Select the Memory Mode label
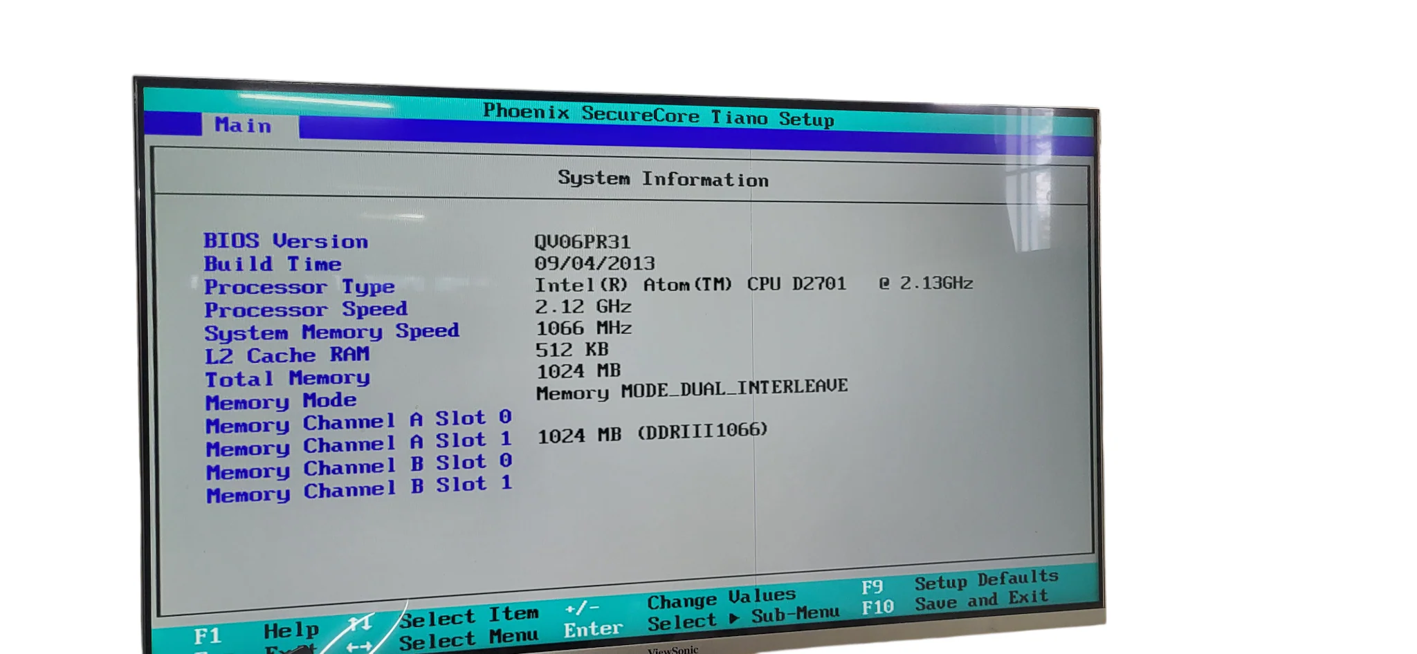1417x654 pixels. coord(281,401)
